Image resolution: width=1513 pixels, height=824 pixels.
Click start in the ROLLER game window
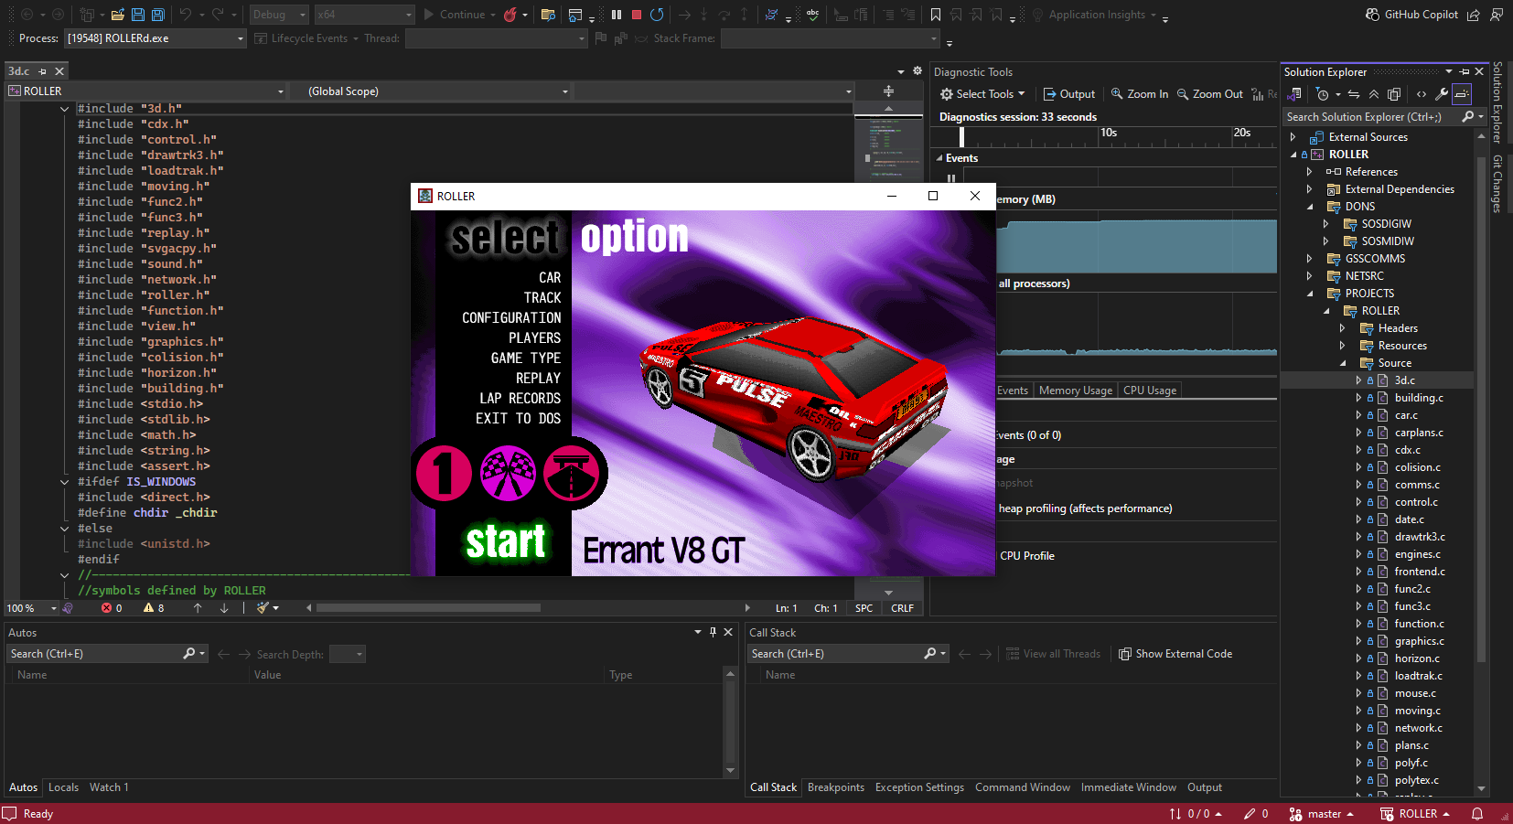click(x=506, y=541)
